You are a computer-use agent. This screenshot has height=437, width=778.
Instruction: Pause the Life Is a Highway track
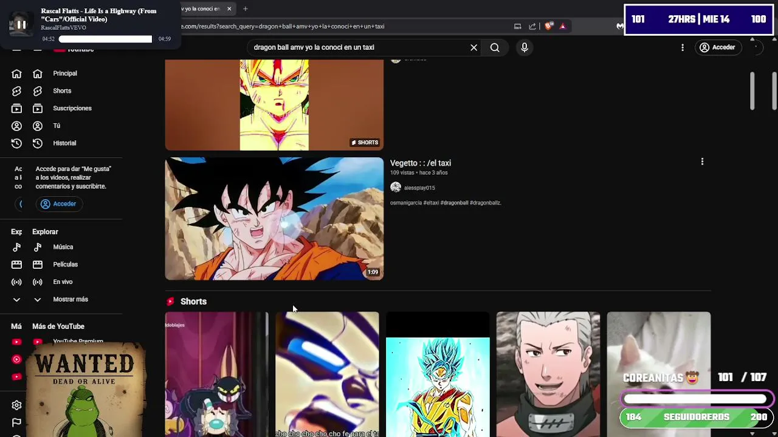pos(21,24)
